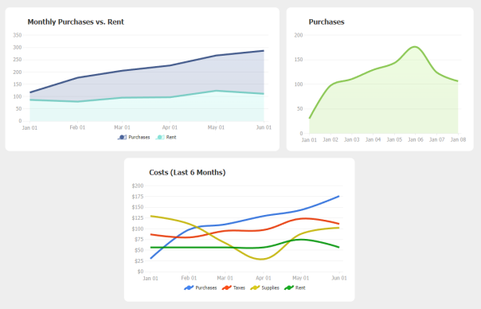Click the Feb 01 axis label in Costs chart
This screenshot has height=309, width=481.
(x=189, y=278)
